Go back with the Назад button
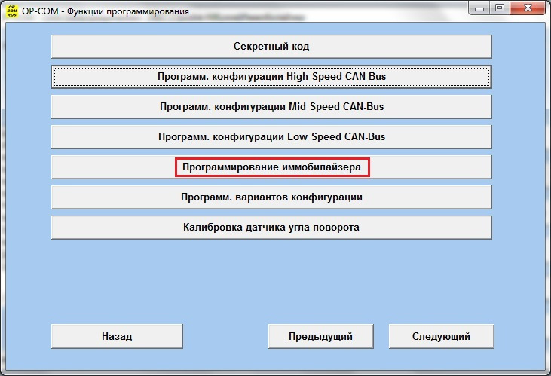The width and height of the screenshot is (551, 376). [x=117, y=336]
